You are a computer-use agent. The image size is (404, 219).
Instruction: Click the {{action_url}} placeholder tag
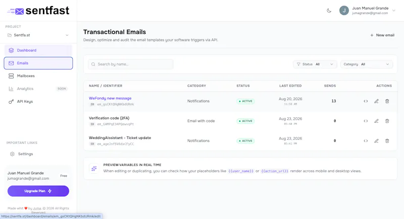point(275,171)
